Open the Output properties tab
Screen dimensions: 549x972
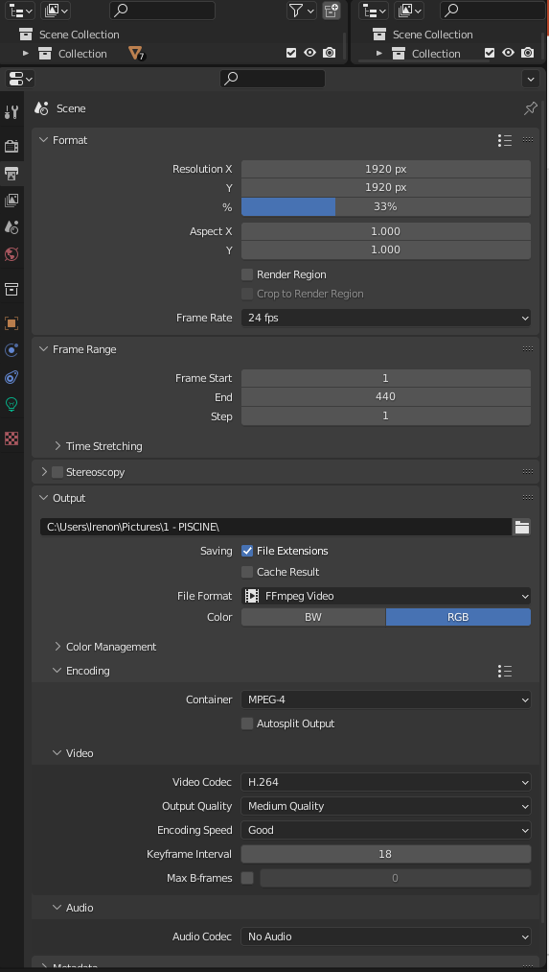tap(11, 173)
